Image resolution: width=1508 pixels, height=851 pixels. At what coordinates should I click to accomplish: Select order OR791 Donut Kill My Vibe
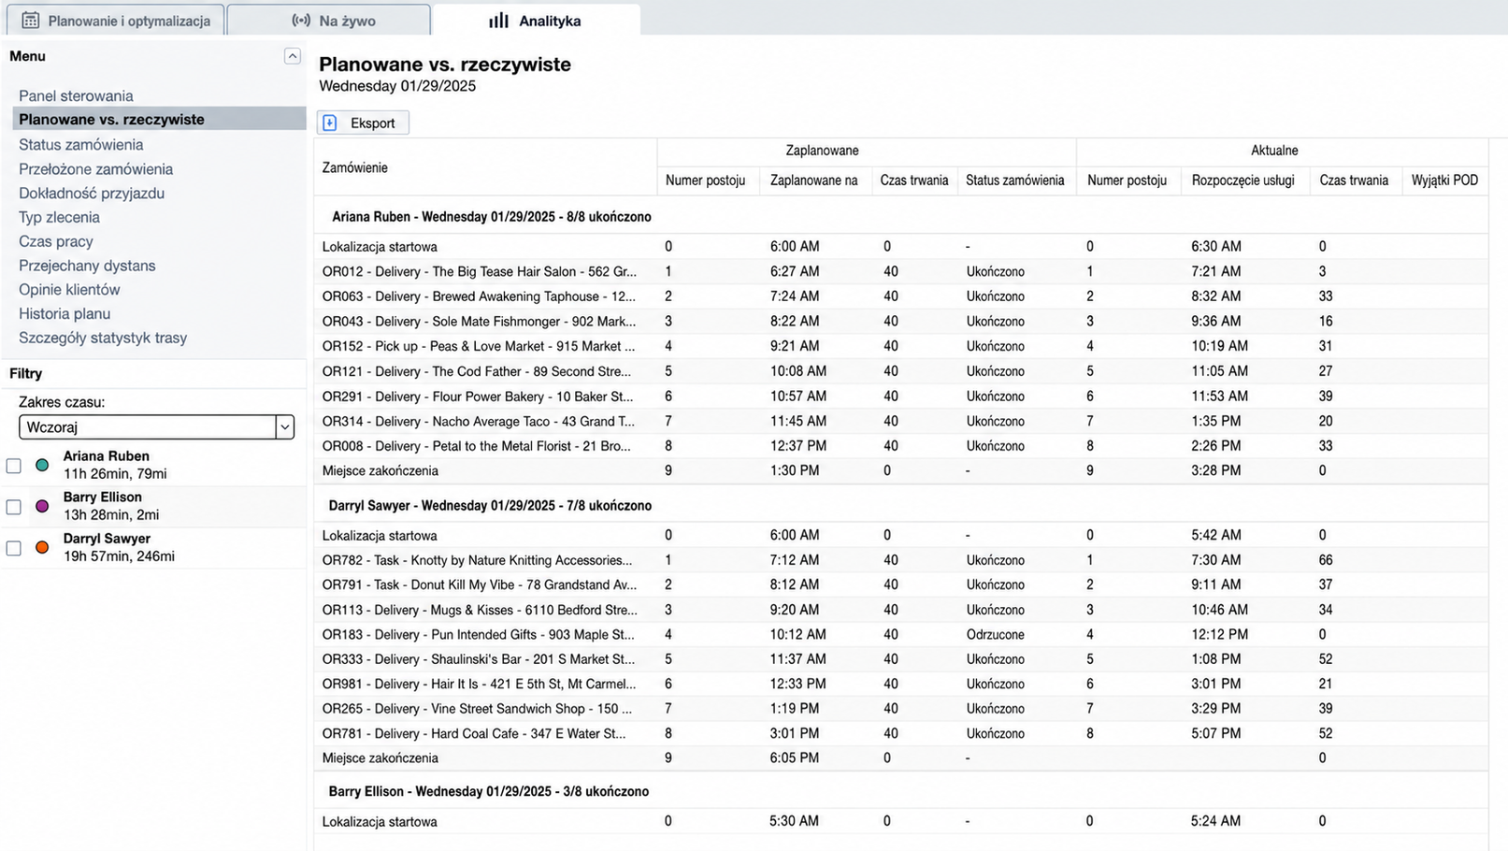480,584
